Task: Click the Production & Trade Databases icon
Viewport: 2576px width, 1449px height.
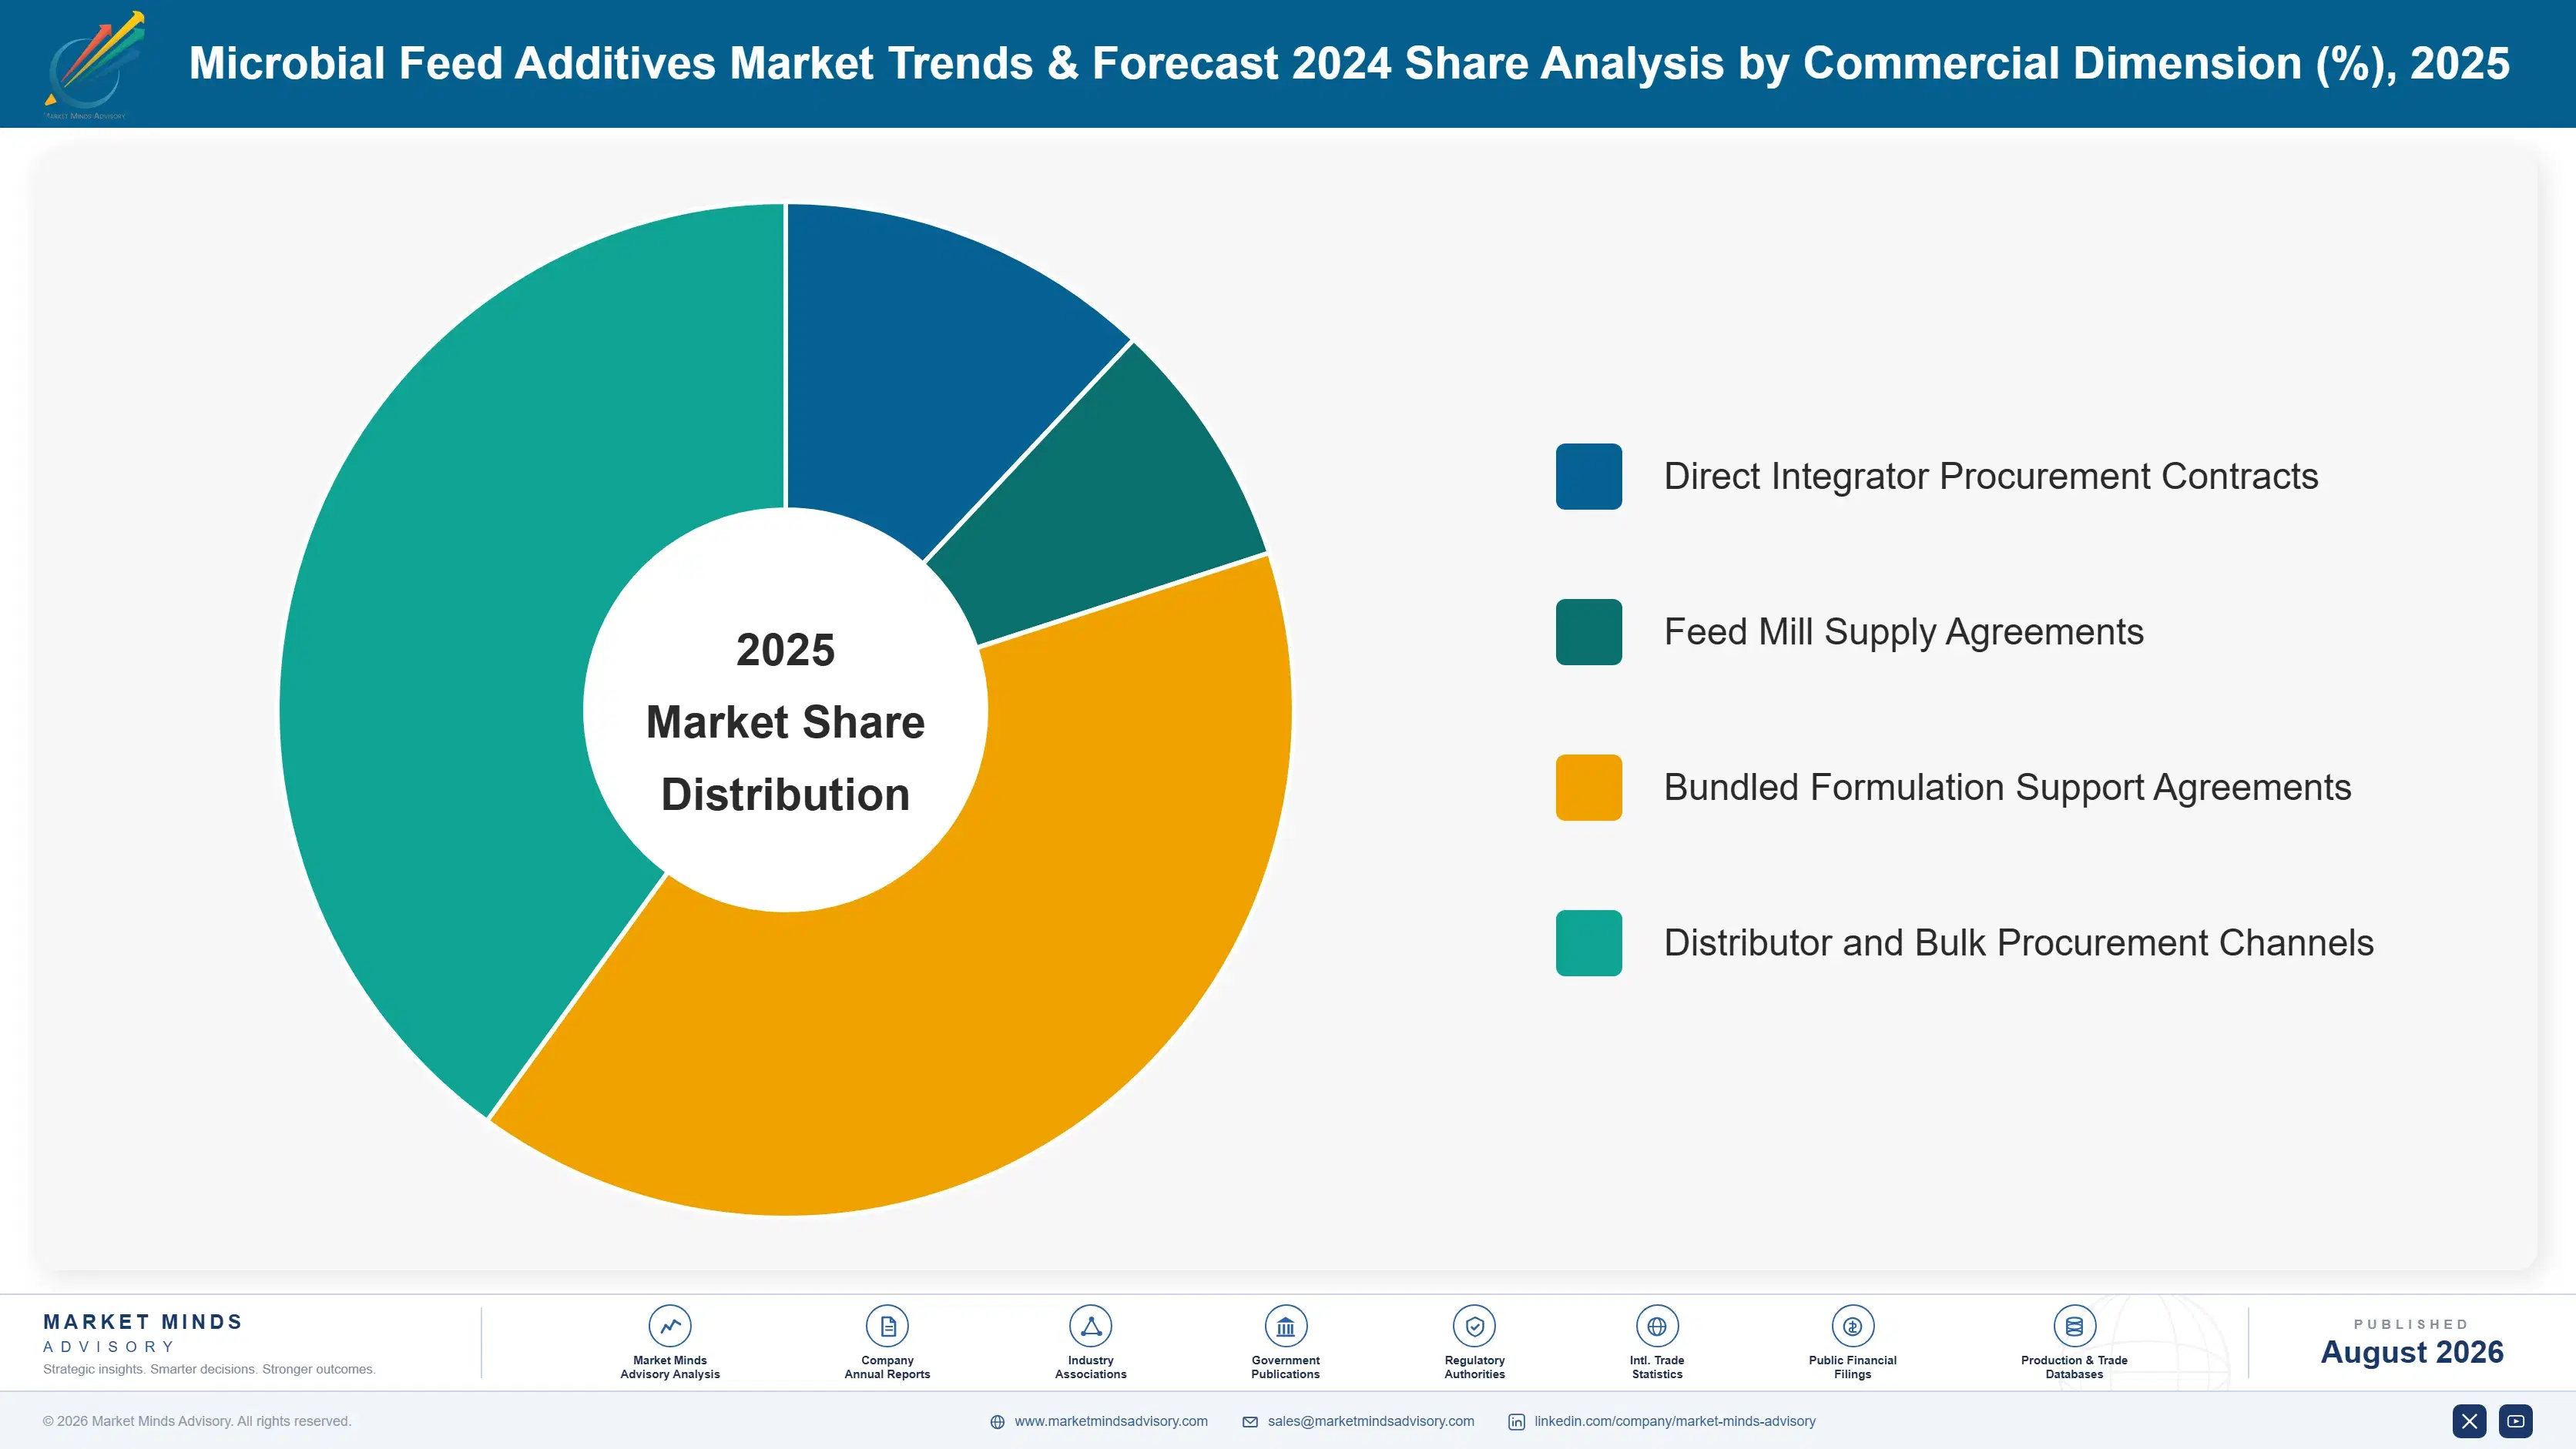Action: point(2074,1326)
